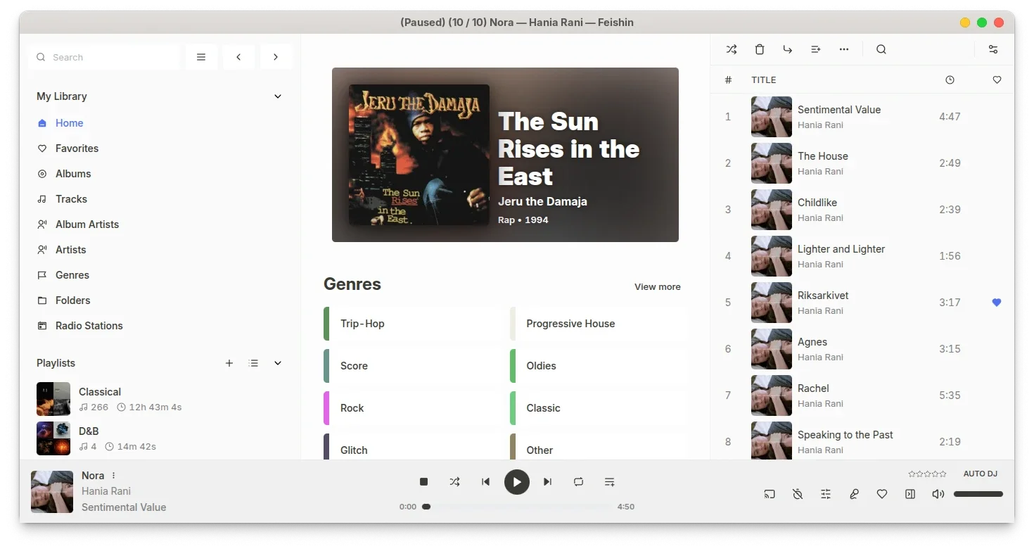This screenshot has height=551, width=1034.
Task: Open the playlist list view icon
Action: (x=254, y=363)
